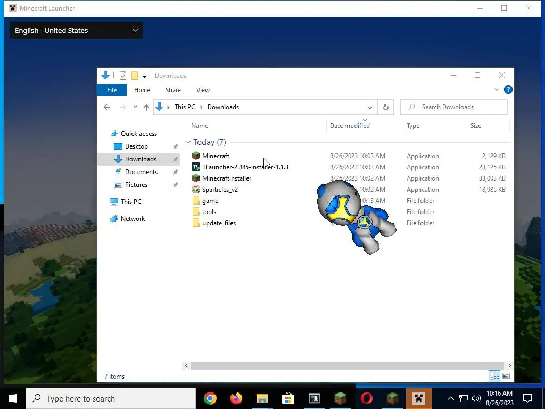The width and height of the screenshot is (545, 409).
Task: Open Explorer help question mark icon
Action: click(x=508, y=89)
